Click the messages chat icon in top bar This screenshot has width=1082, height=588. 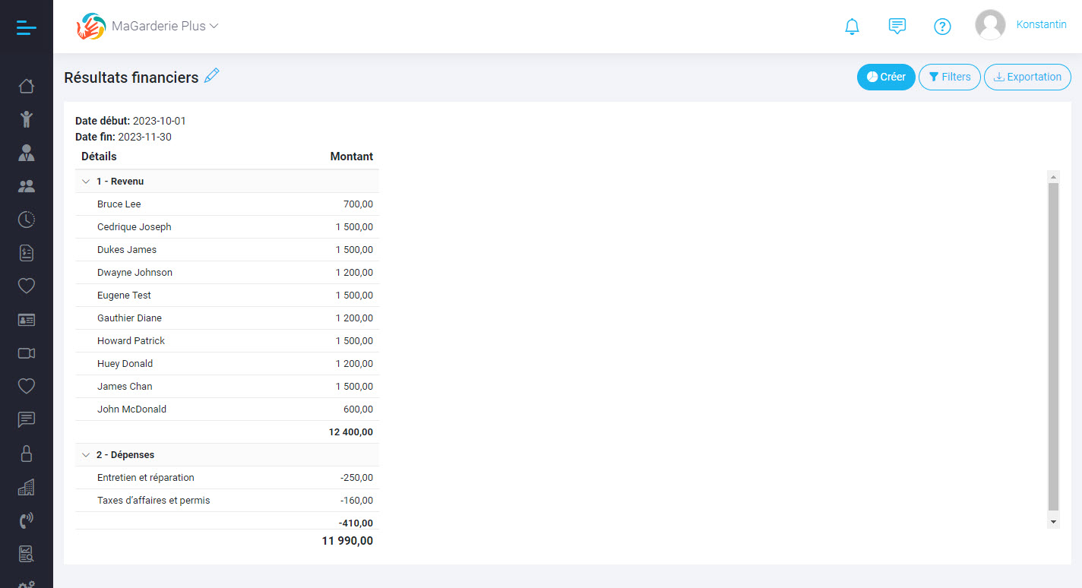[x=897, y=26]
